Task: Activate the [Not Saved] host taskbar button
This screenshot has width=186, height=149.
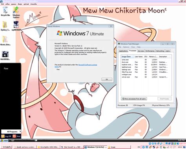Action: coord(72,147)
